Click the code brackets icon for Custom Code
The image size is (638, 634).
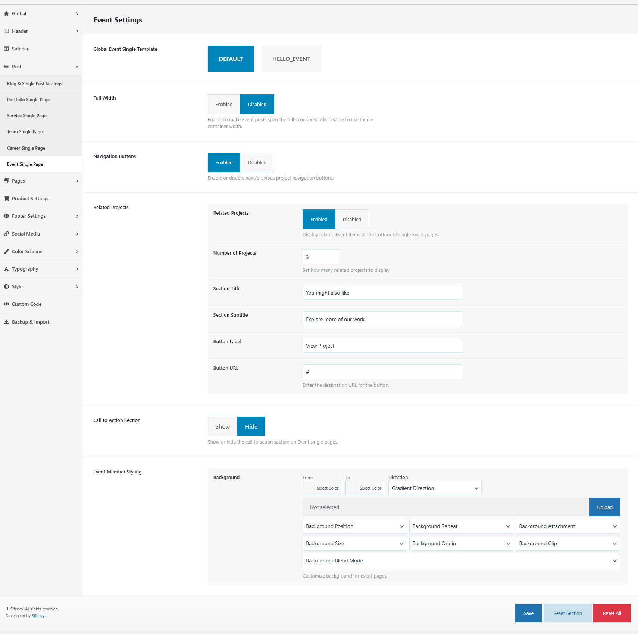point(6,304)
